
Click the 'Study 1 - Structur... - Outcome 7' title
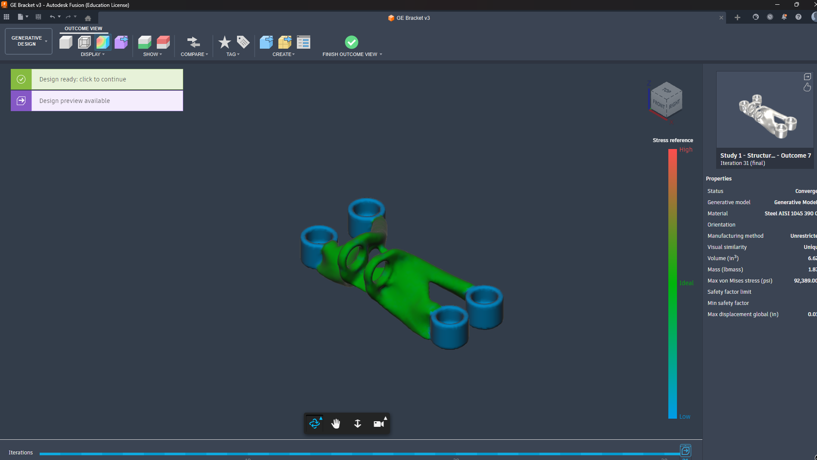pyautogui.click(x=766, y=155)
